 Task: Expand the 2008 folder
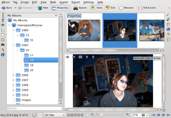pos(13,85)
